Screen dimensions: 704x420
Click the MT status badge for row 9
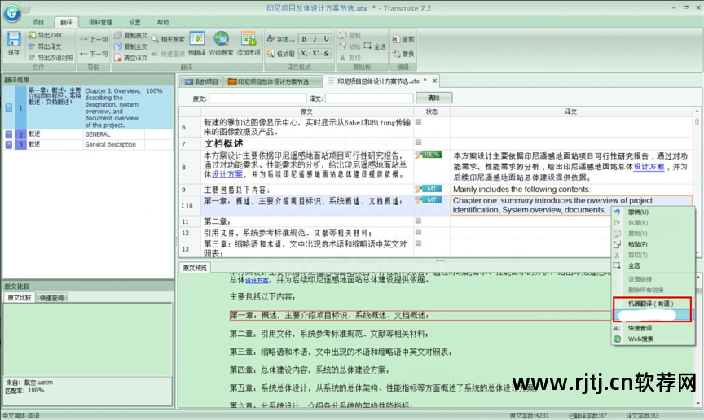tap(432, 189)
